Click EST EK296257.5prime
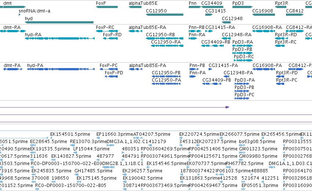The width and height of the screenshot is (312, 191). [x=143, y=171]
